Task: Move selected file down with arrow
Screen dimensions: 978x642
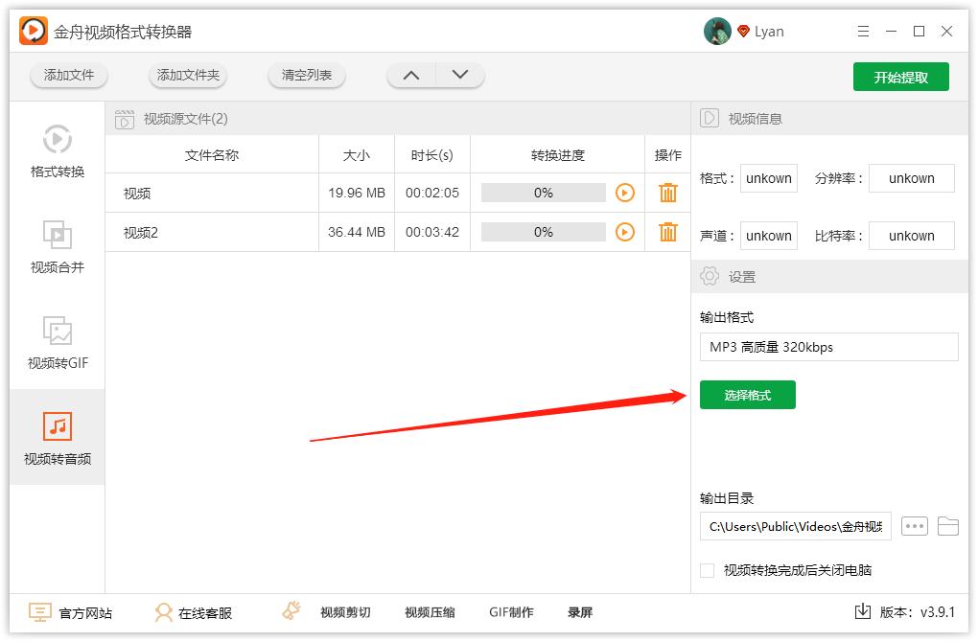Action: [x=458, y=74]
